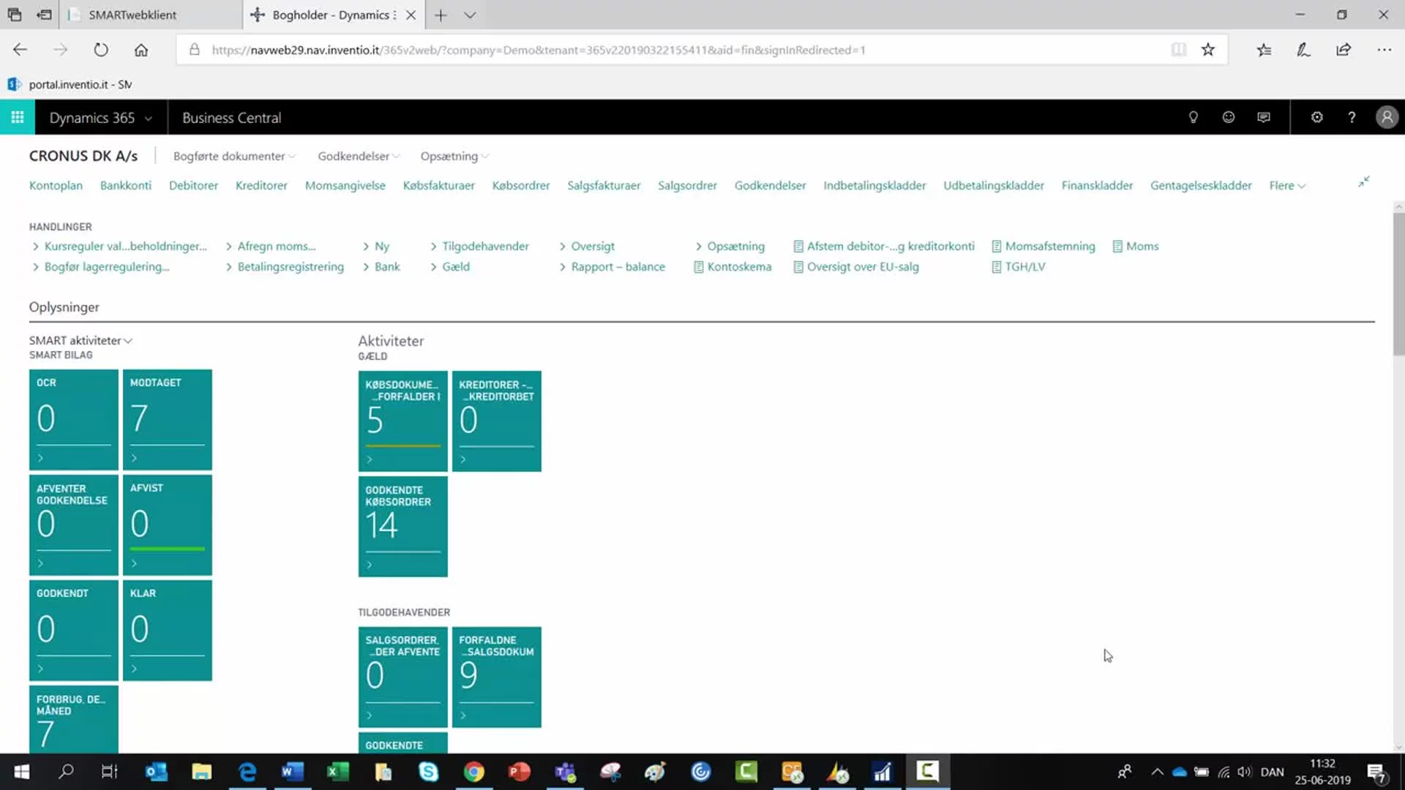Open Debitorer list
This screenshot has height=790, width=1405.
coord(193,185)
